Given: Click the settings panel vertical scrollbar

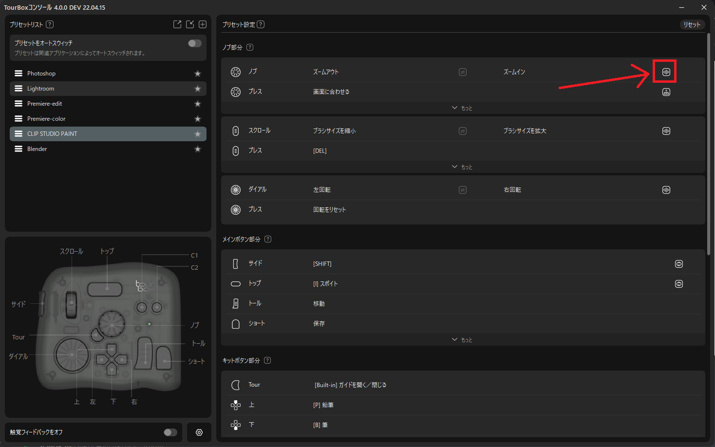Looking at the screenshot, I should 708,146.
